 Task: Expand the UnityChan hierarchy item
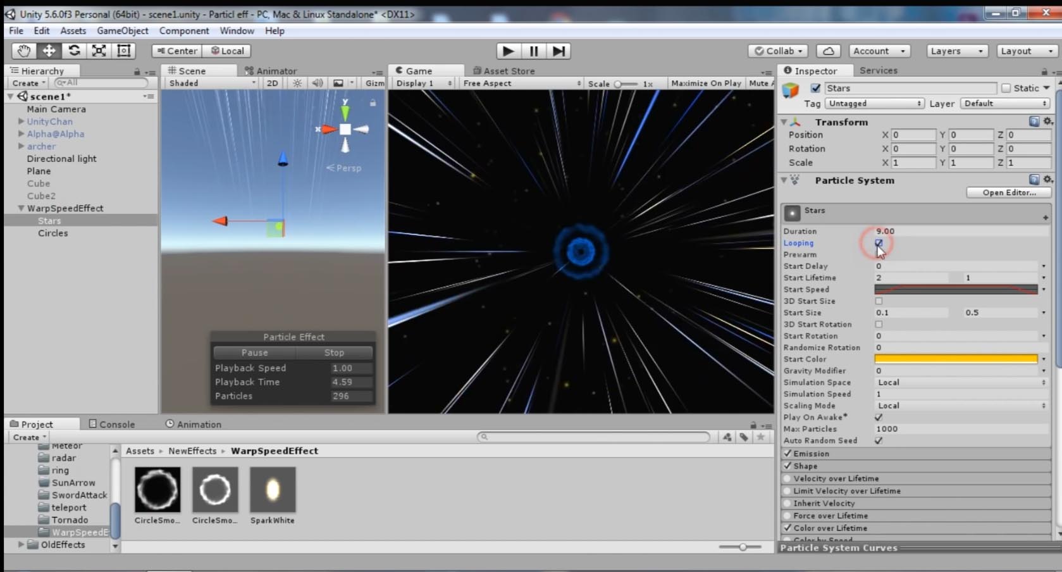pos(21,121)
